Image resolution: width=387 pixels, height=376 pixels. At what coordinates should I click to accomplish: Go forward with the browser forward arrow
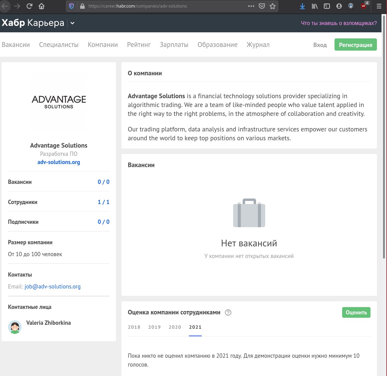pos(17,6)
